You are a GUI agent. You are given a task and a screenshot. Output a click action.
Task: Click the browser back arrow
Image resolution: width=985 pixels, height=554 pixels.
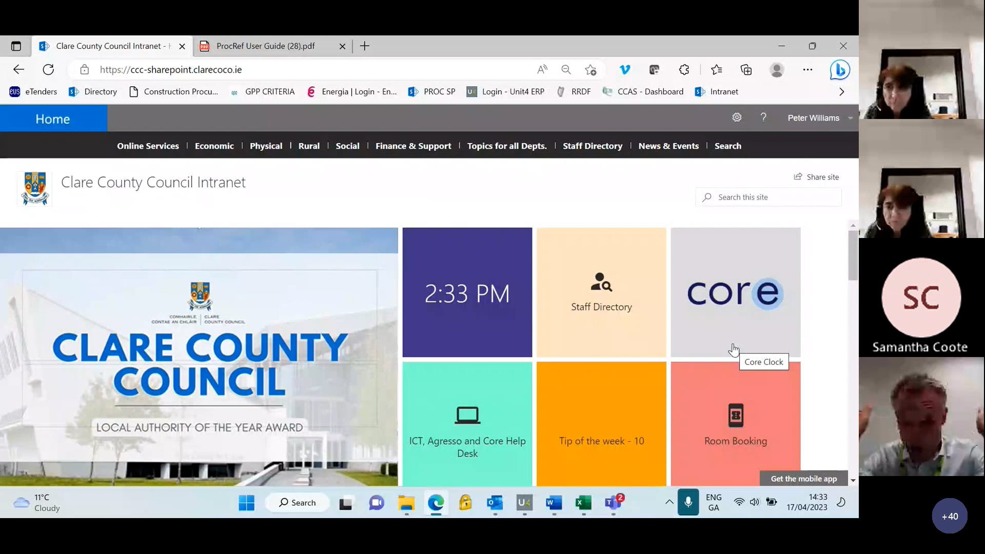coord(18,69)
